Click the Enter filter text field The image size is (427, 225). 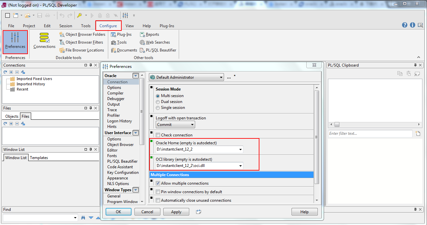coord(370,133)
